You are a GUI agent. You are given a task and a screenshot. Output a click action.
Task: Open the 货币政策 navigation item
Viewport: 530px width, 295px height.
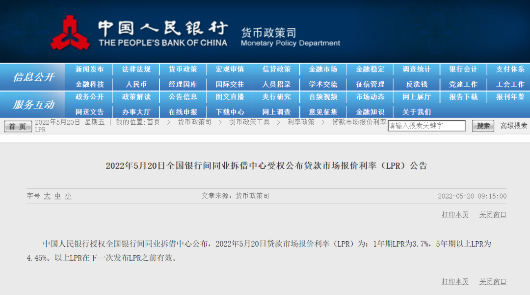183,69
